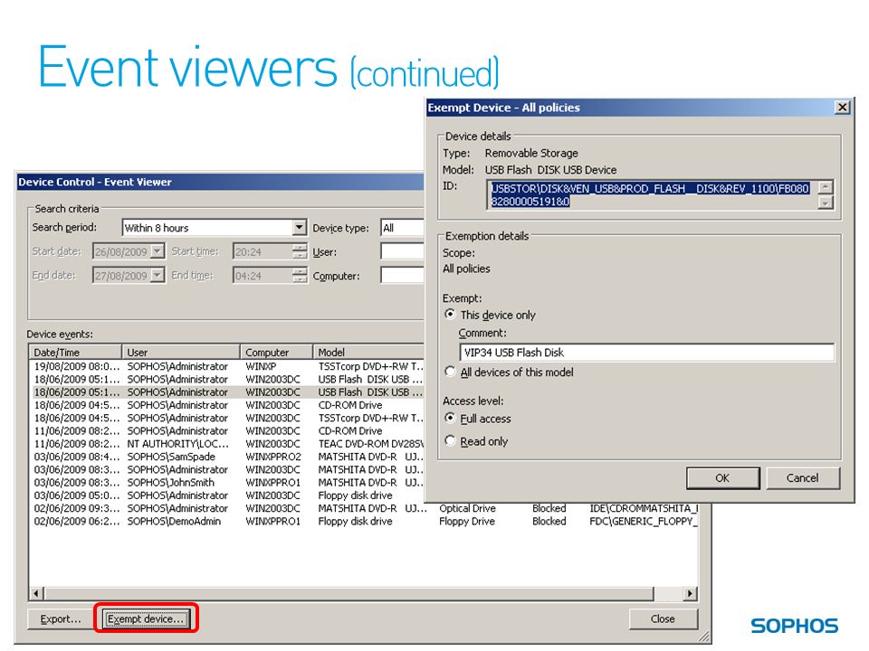Select the 03/06/2009 05:0… Floppy disk drive row
The image size is (869, 651).
[x=227, y=495]
